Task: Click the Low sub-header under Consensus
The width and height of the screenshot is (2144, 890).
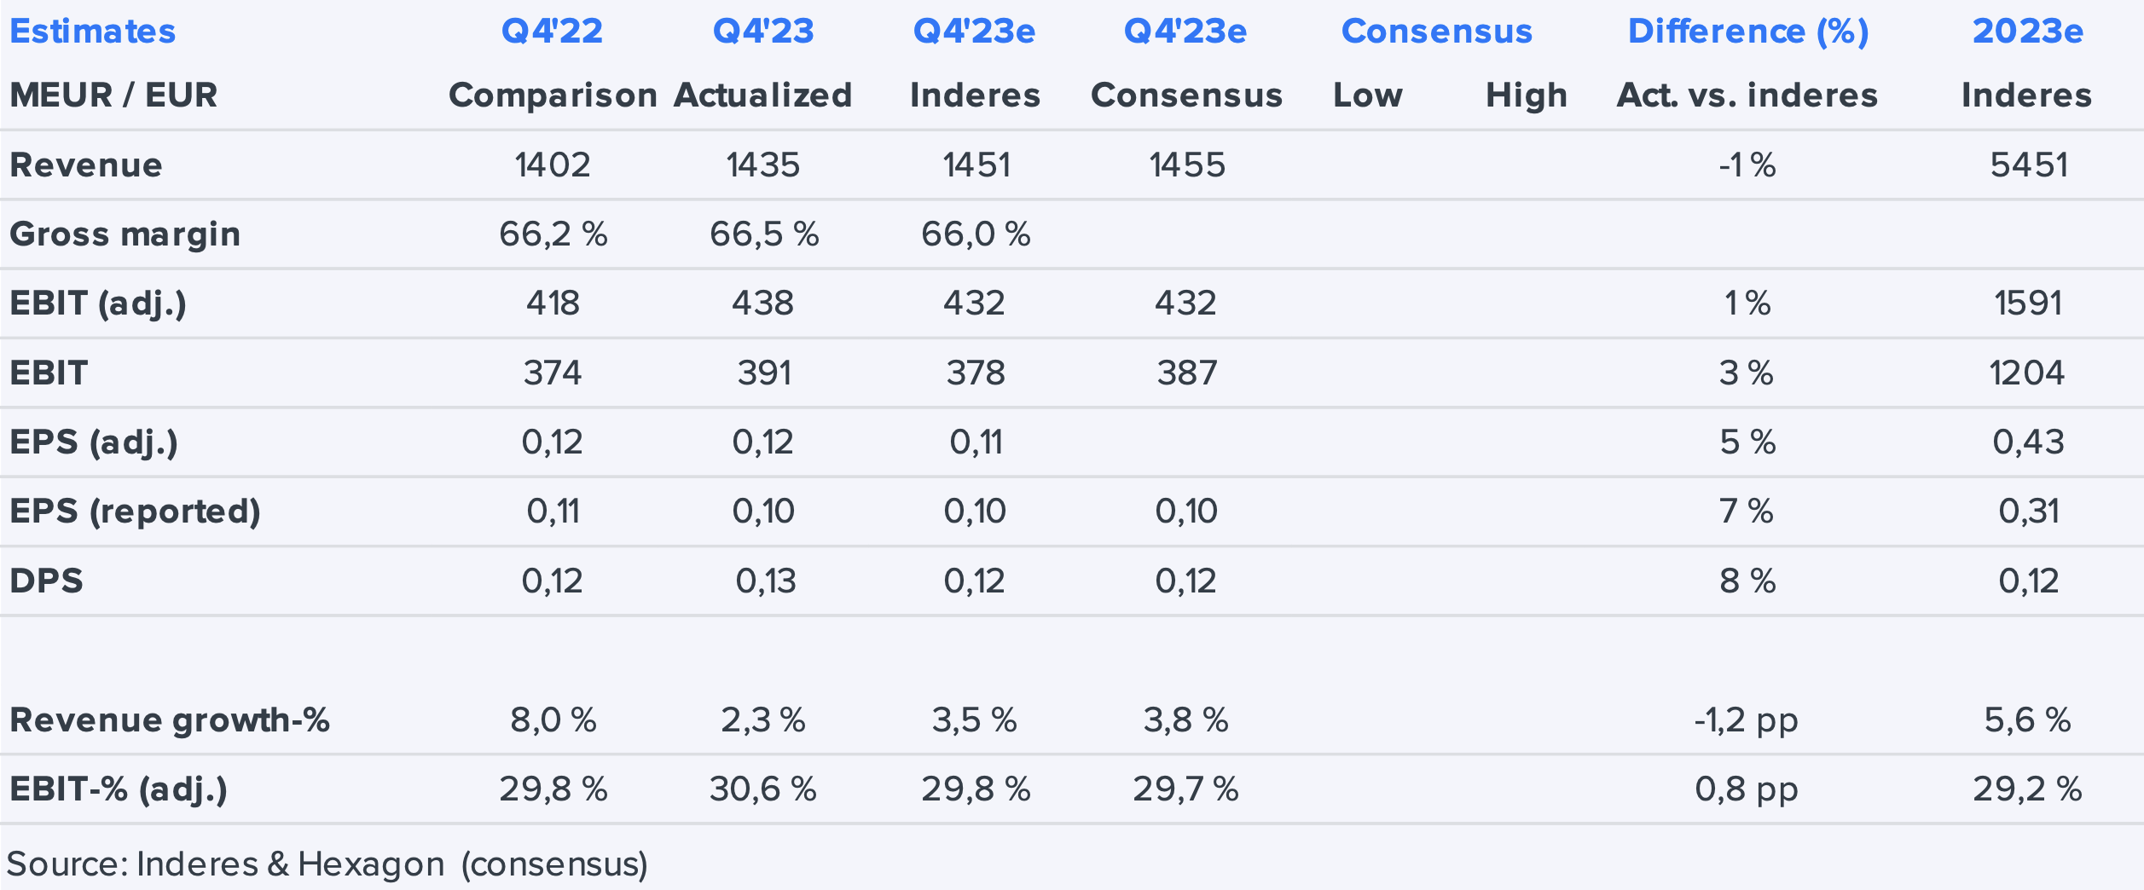Action: (1367, 95)
